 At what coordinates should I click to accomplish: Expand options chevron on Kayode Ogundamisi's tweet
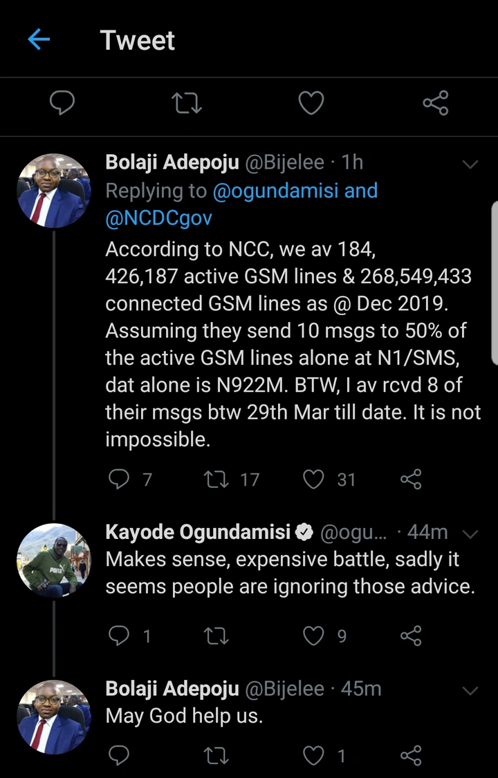pyautogui.click(x=470, y=533)
